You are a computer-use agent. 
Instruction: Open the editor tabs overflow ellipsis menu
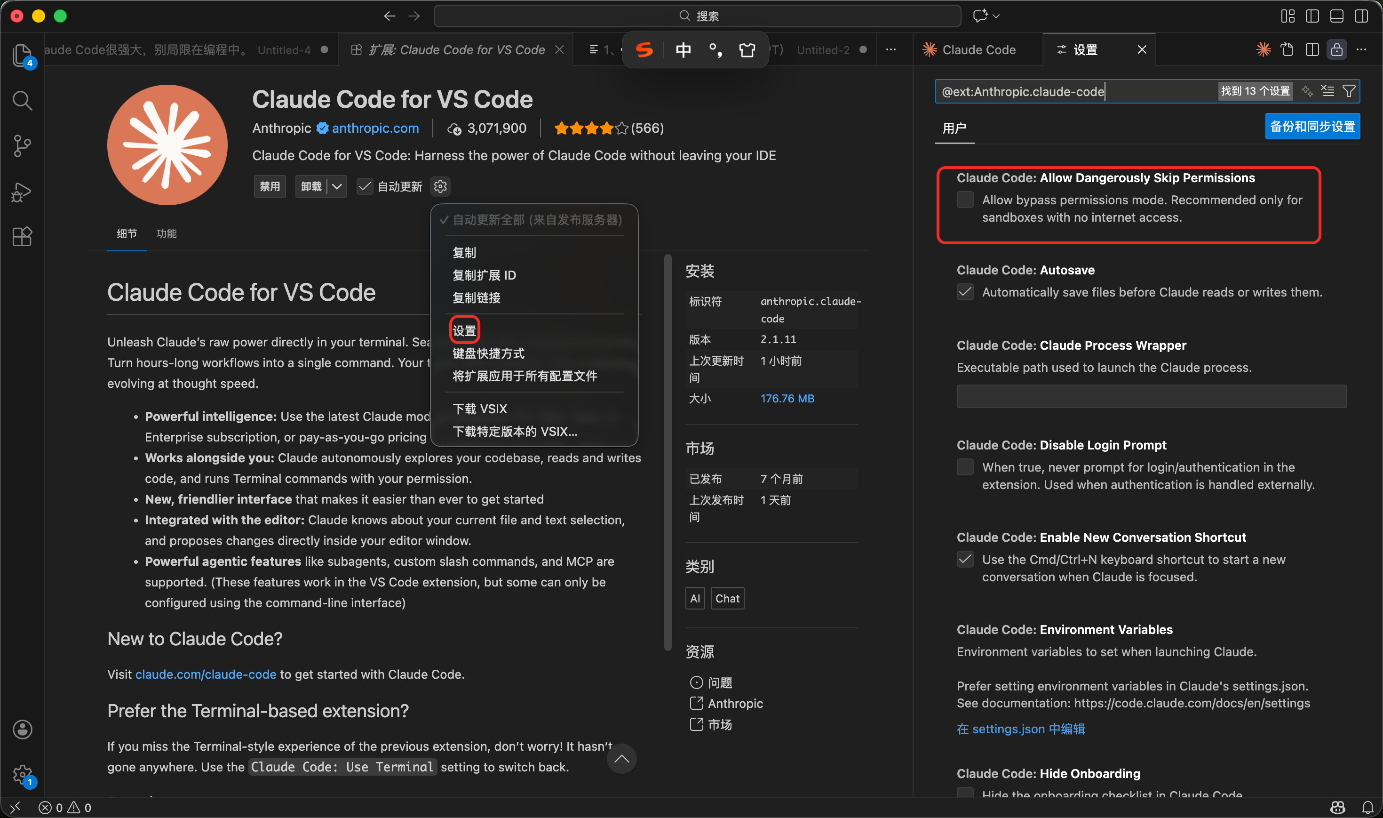tap(890, 49)
